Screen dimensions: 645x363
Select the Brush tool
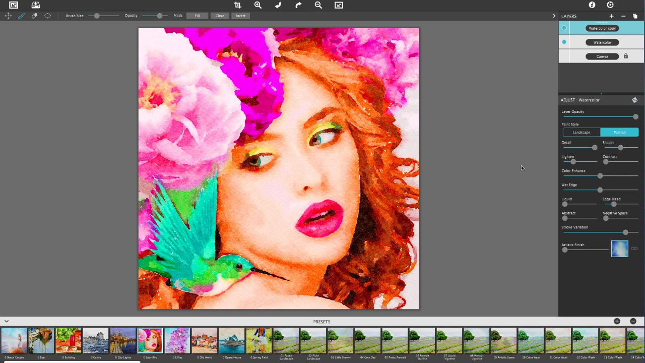coord(22,16)
